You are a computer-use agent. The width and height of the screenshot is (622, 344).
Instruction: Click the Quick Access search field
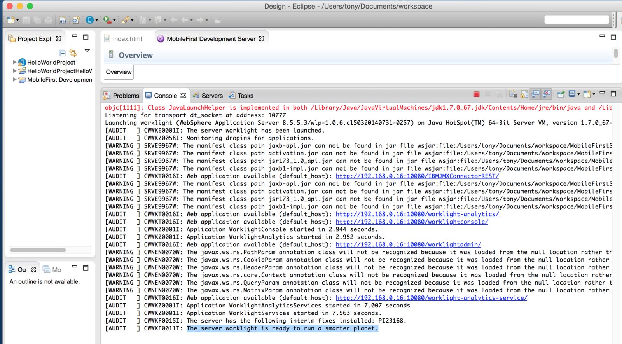577,20
